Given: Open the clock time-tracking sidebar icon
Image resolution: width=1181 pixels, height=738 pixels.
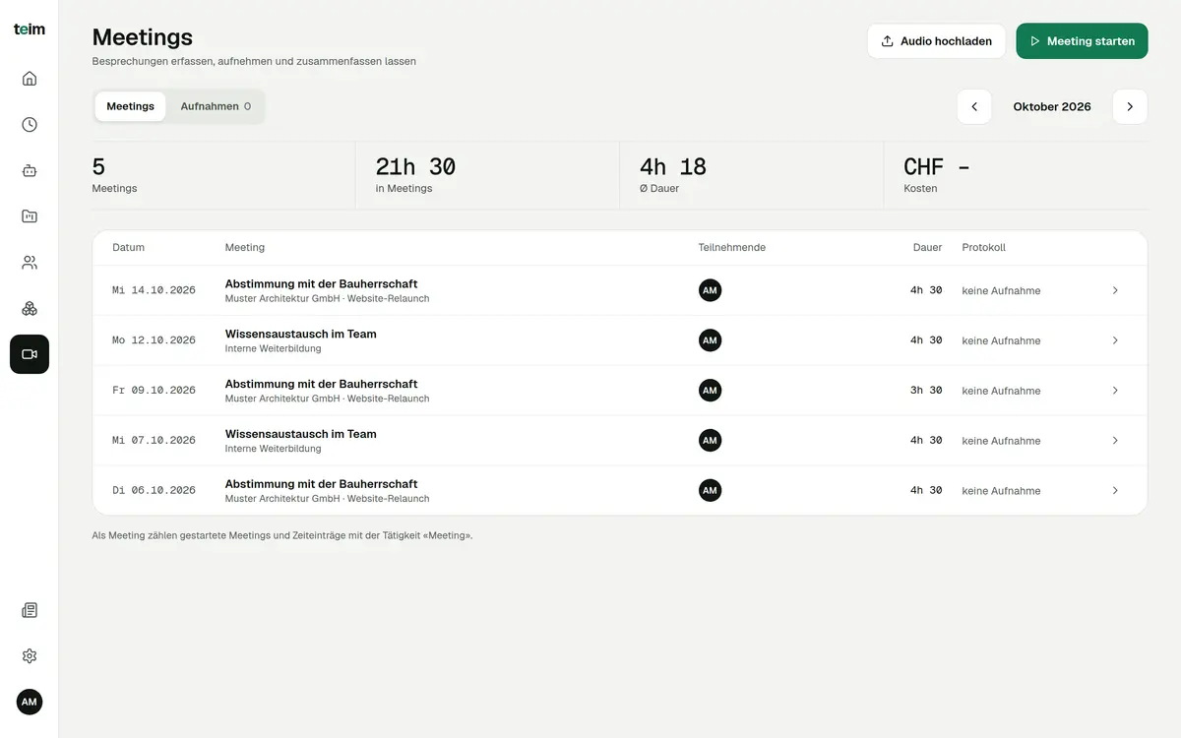Looking at the screenshot, I should coord(30,125).
